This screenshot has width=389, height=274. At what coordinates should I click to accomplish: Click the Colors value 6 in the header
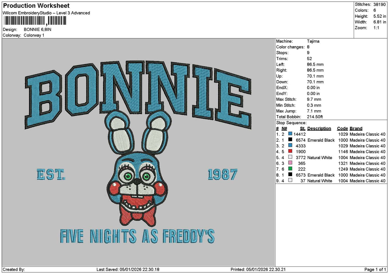(x=374, y=10)
